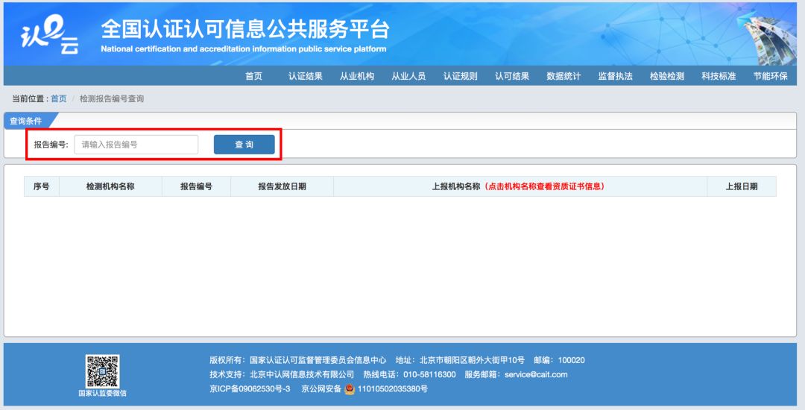This screenshot has width=805, height=410.
Task: Go to 认证规则 menu item
Action: 461,76
